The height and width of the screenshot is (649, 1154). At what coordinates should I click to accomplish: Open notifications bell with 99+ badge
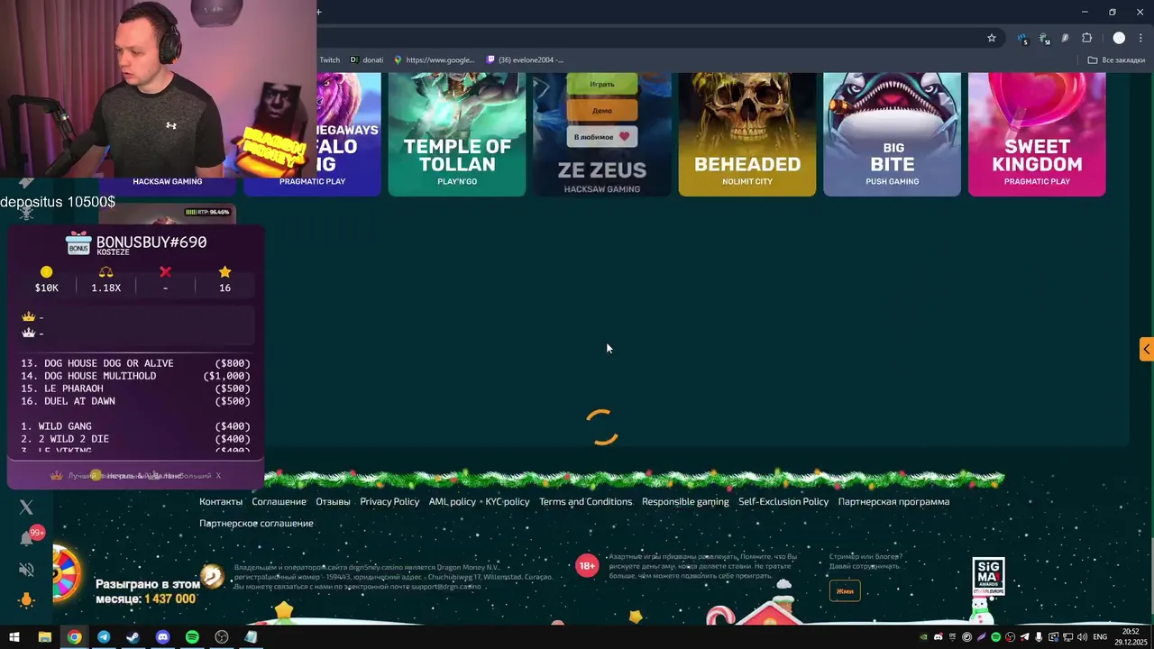click(x=27, y=538)
